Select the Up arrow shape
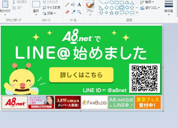 (132, 8)
